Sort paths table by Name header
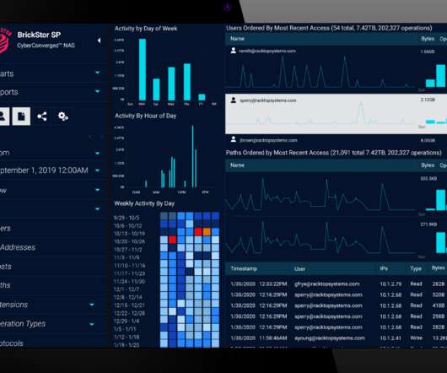The height and width of the screenshot is (373, 447). pos(237,165)
